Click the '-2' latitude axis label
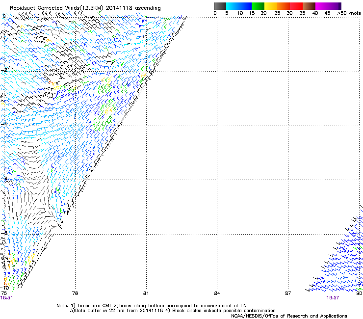Screen dimensions: 363x319 coord(4,70)
